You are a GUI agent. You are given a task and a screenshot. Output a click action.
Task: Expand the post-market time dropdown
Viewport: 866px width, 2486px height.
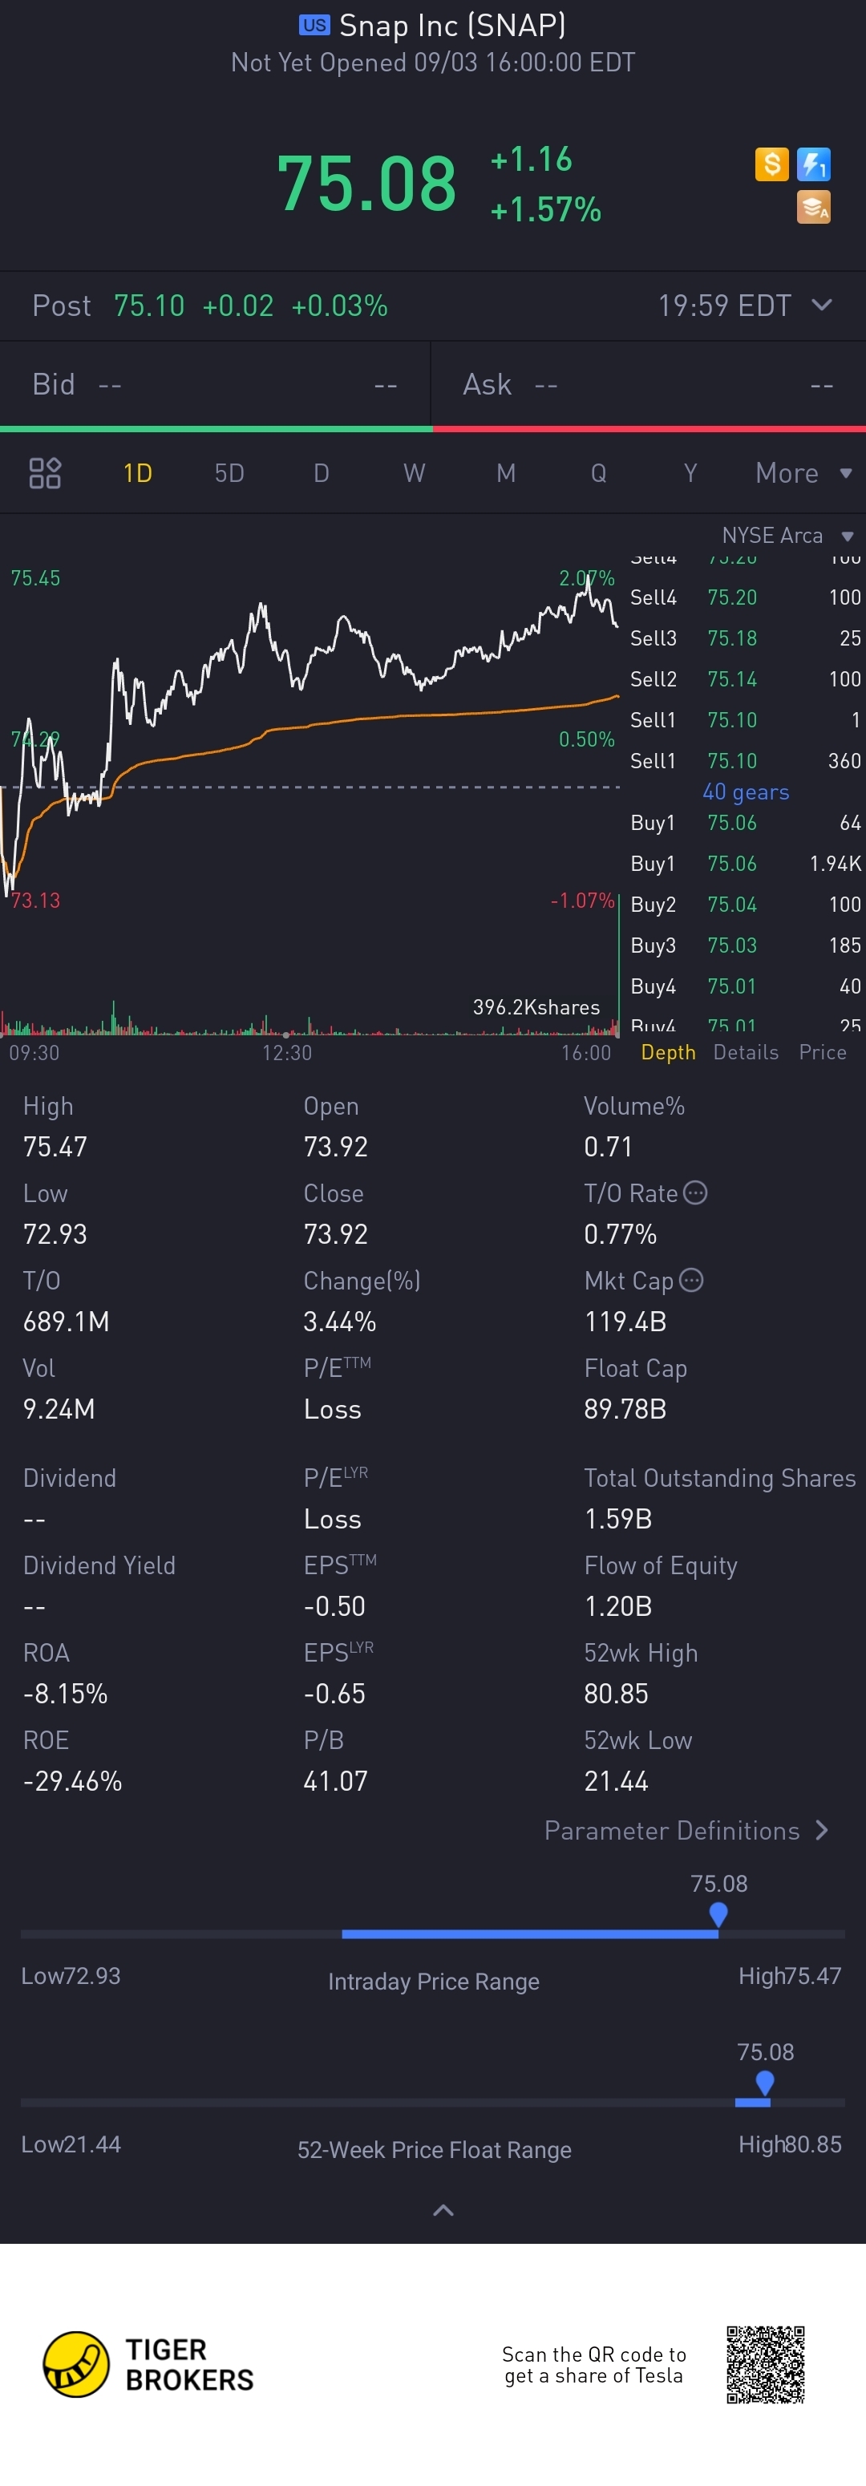pos(822,305)
